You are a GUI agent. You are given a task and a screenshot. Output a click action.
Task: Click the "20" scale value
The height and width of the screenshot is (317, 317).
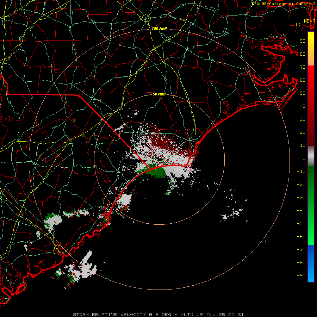(303, 132)
